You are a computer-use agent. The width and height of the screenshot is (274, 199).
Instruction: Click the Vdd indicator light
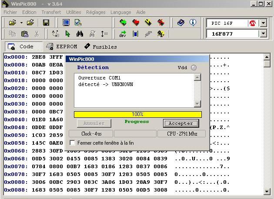pos(194,67)
